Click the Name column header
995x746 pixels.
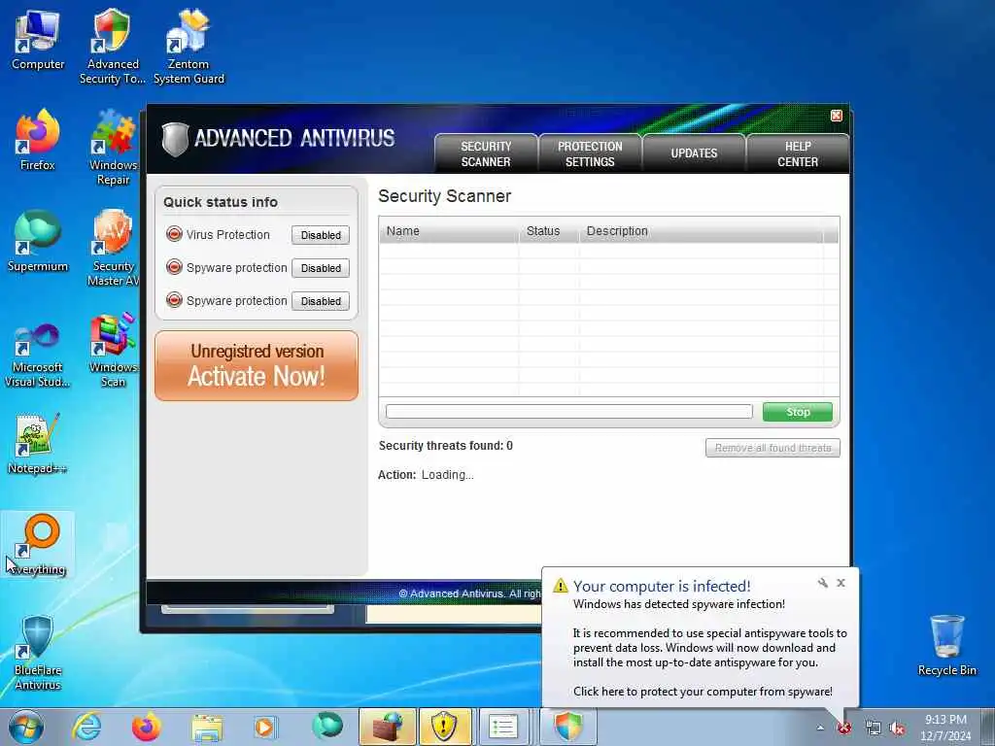[449, 231]
